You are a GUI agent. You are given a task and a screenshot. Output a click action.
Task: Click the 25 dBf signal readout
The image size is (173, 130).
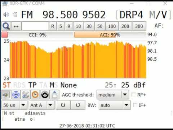coord(133,85)
